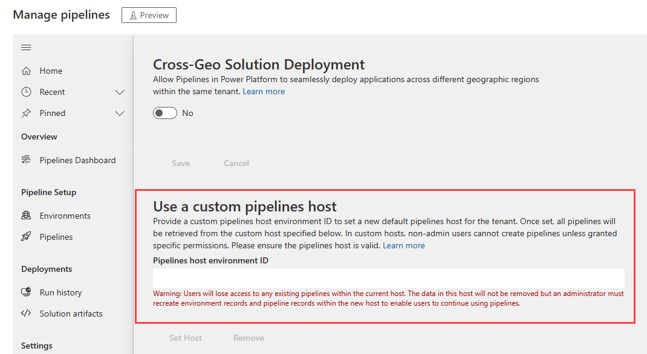Click the No toggle label
Screen dimensions: 647x354
(x=187, y=114)
